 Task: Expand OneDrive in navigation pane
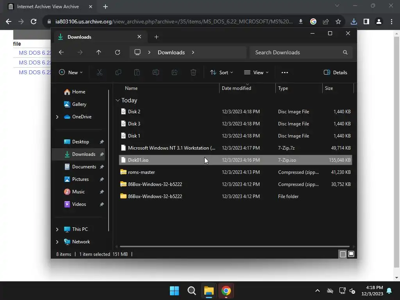click(x=57, y=117)
